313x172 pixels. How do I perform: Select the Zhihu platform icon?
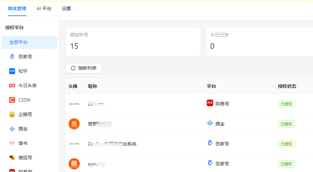tap(12, 71)
